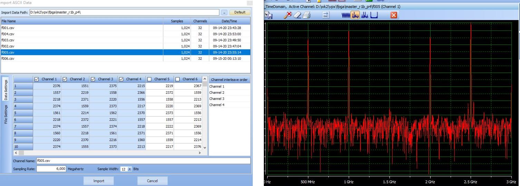The image size is (520, 186).
Task: Select the highlighted FFT spectrum view icon
Action: pos(355,15)
